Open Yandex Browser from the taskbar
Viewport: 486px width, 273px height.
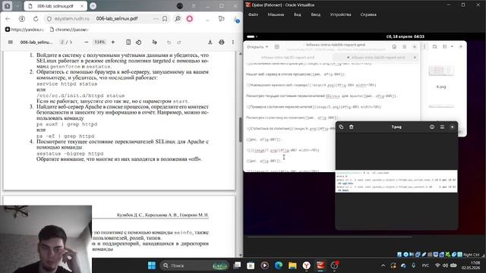(306, 265)
